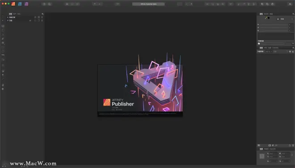Image resolution: width=295 pixels, height=168 pixels.
Task: Adjust the R channel slider
Action: 274,25
